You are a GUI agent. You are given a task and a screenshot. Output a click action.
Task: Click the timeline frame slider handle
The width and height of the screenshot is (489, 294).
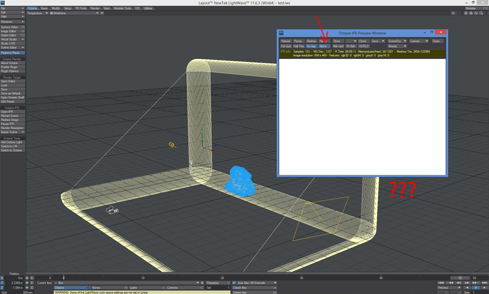[64, 276]
